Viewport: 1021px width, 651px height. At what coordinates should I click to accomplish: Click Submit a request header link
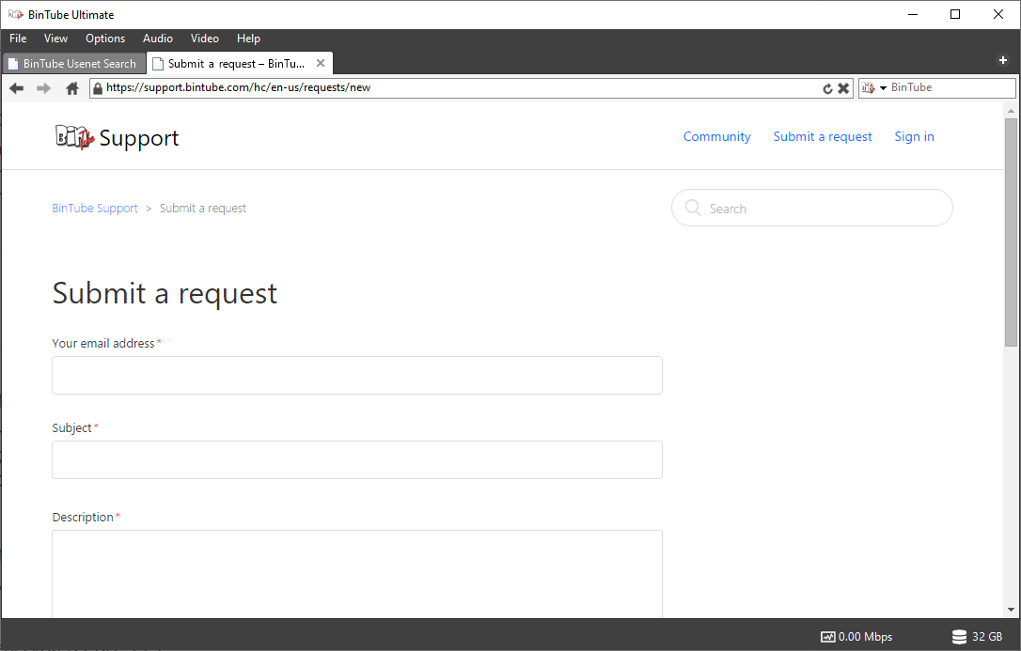tap(823, 136)
